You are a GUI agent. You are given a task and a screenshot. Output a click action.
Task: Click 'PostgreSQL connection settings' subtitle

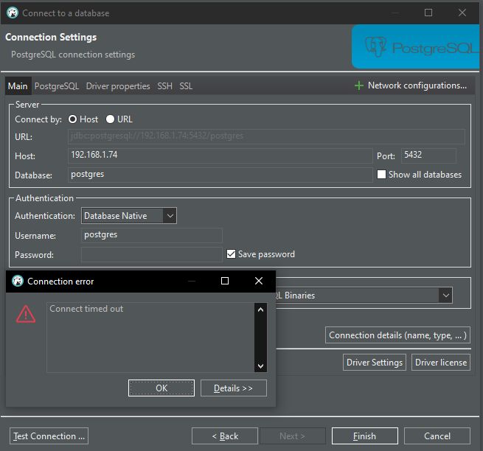pos(73,55)
